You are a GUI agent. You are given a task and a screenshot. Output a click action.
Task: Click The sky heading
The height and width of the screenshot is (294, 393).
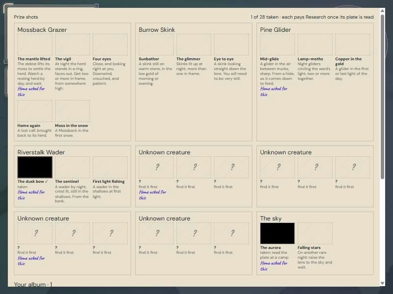click(271, 219)
